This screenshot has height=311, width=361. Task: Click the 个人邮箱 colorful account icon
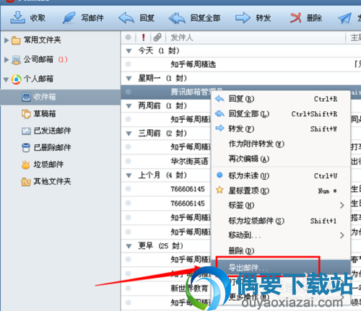point(16,79)
